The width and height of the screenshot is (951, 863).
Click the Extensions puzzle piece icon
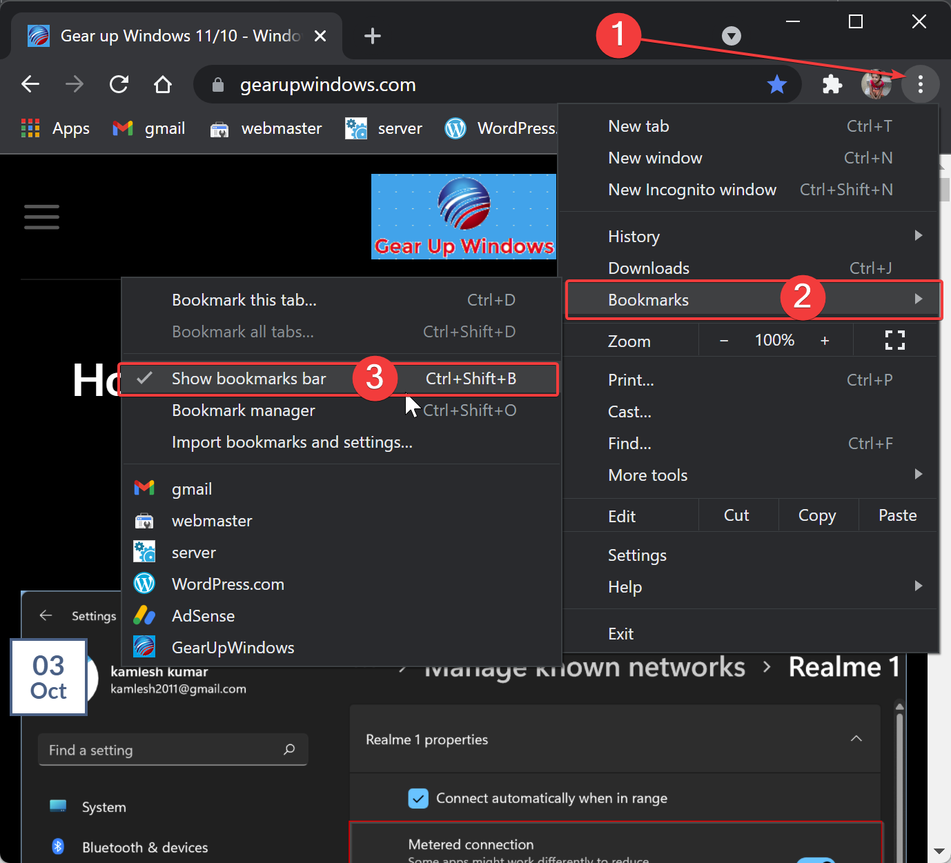832,84
